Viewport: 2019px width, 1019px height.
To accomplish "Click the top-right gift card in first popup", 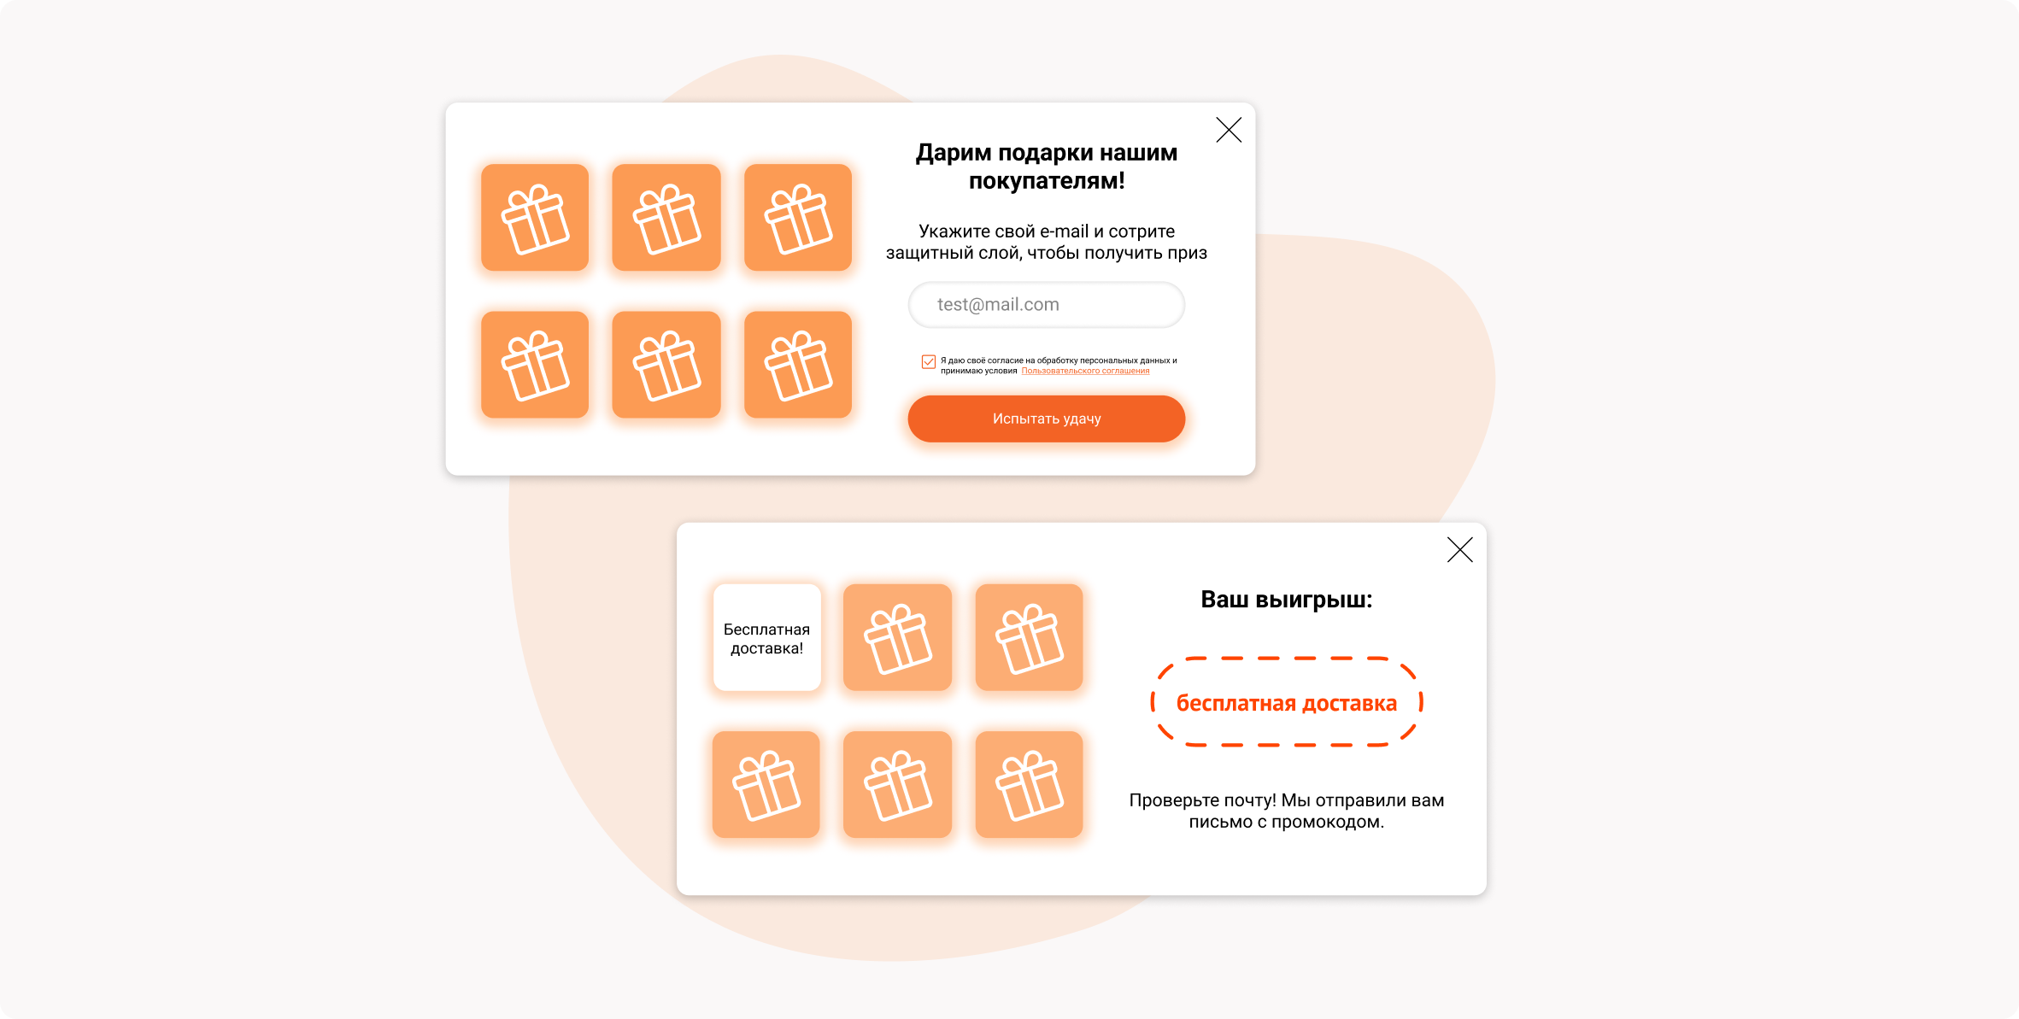I will (798, 218).
